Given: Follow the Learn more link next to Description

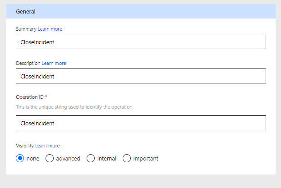Looking at the screenshot, I should tap(54, 63).
